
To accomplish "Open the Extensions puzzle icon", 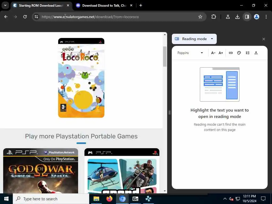I will (214, 17).
